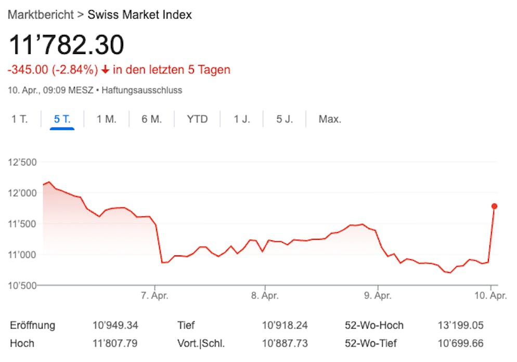The width and height of the screenshot is (517, 362).
Task: Click the red down arrow icon
Action: (105, 70)
